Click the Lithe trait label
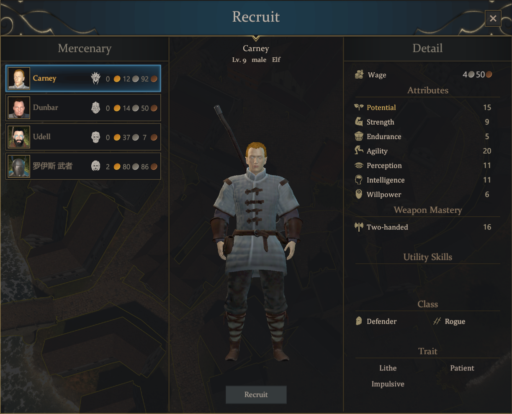This screenshot has width=512, height=414. [388, 368]
